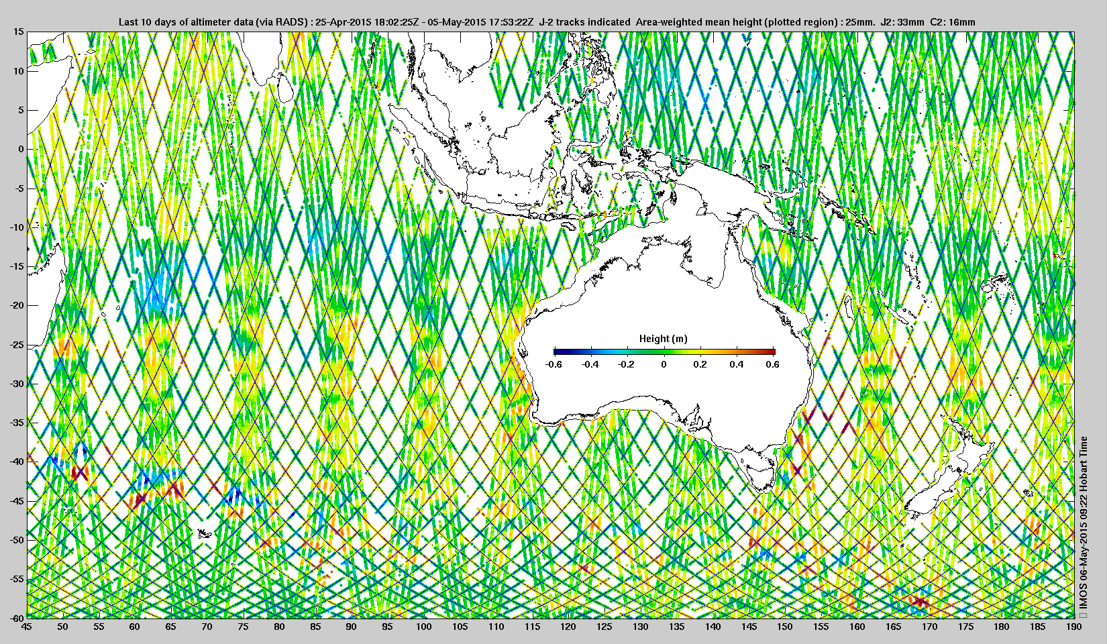Viewport: 1107px width, 644px height.
Task: Click latitude axis label "-20"
Action: (17, 305)
